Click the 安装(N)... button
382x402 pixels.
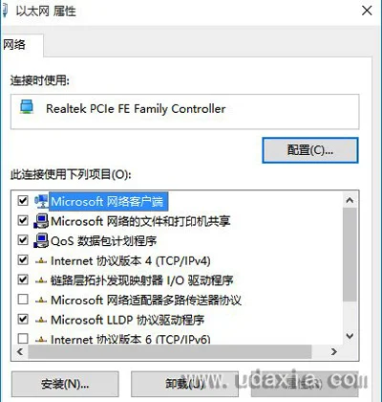point(65,384)
